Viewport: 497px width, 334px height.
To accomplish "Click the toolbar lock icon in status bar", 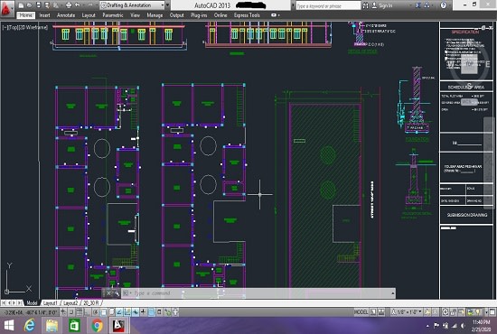I will pos(454,312).
